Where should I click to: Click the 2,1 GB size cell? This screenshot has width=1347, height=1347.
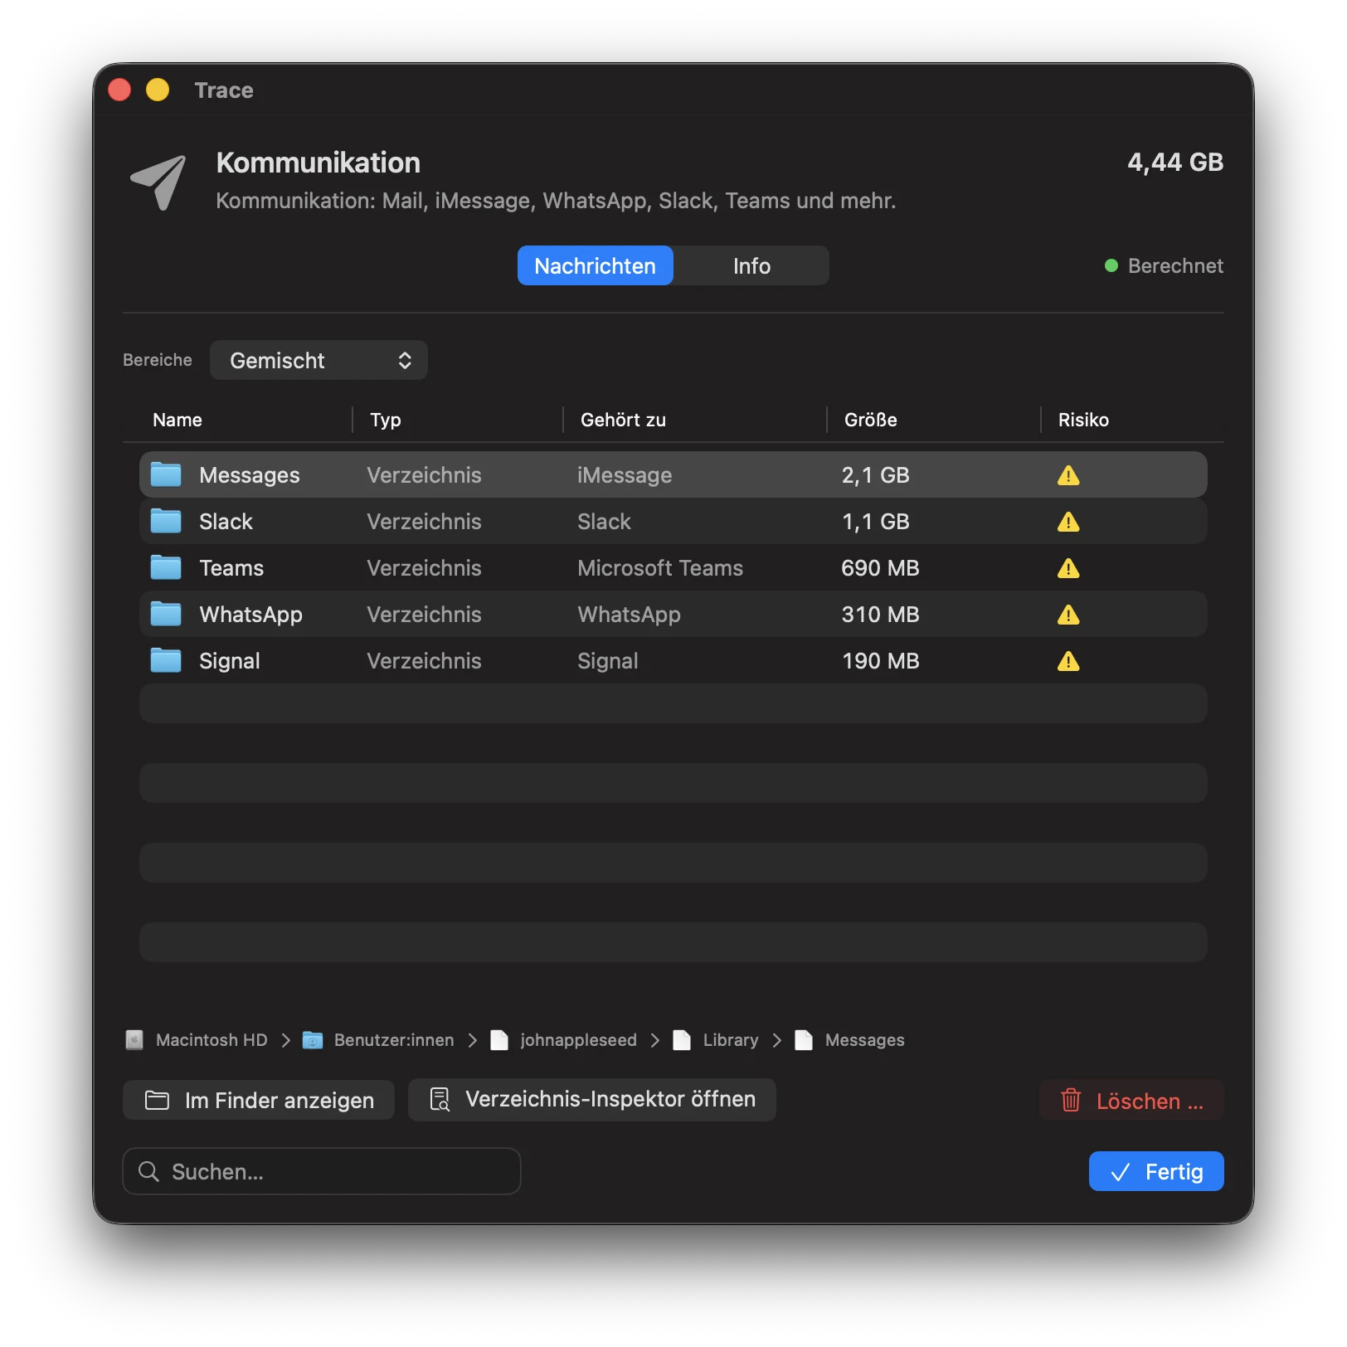tap(876, 475)
